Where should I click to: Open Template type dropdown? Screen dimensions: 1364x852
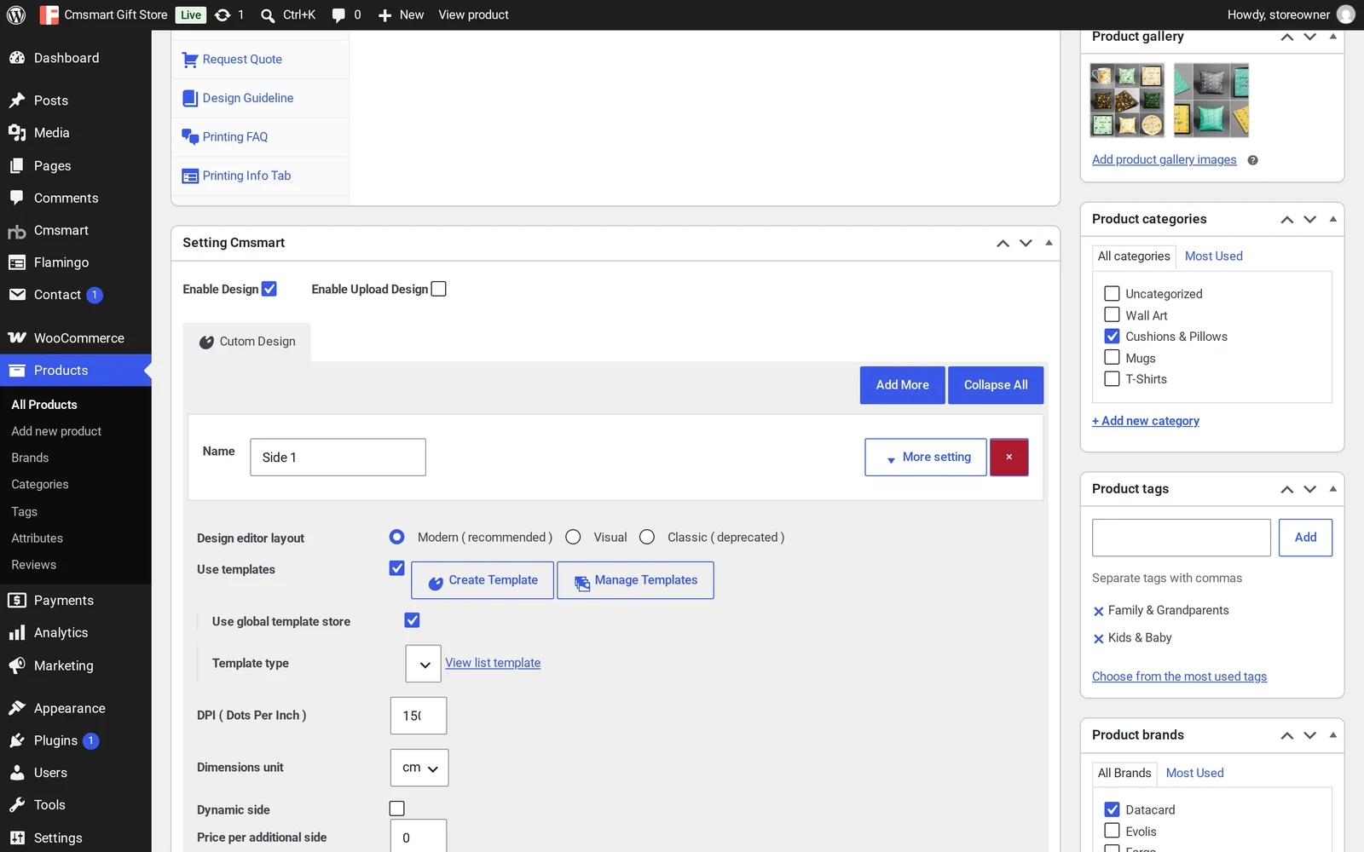[x=424, y=664]
